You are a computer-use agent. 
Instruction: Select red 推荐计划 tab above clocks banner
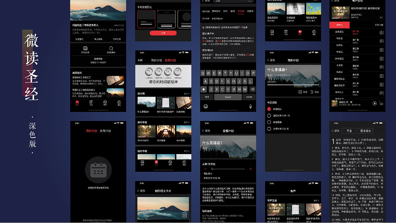170,60
